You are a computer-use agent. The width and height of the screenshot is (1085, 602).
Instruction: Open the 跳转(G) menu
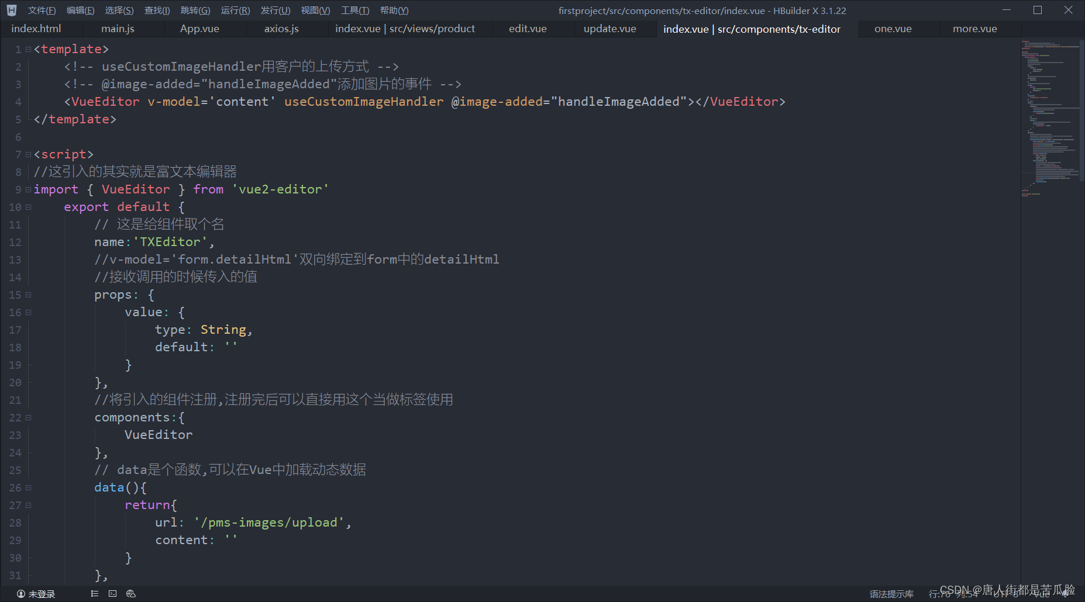pos(195,11)
